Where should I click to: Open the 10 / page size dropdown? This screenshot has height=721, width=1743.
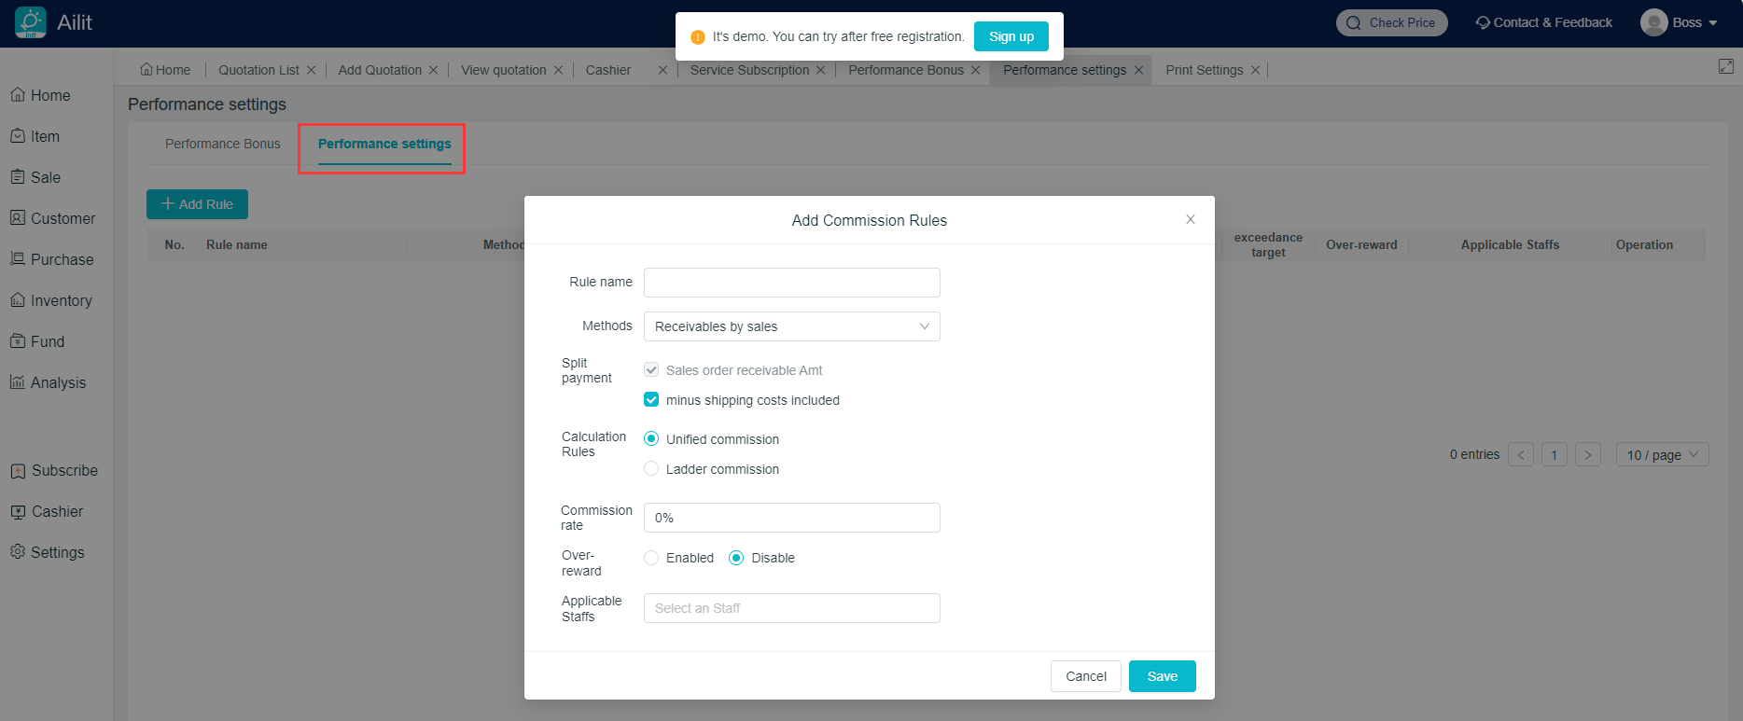(1662, 454)
